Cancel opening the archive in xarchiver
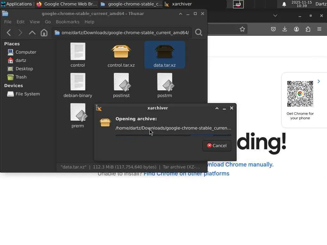 (x=217, y=145)
